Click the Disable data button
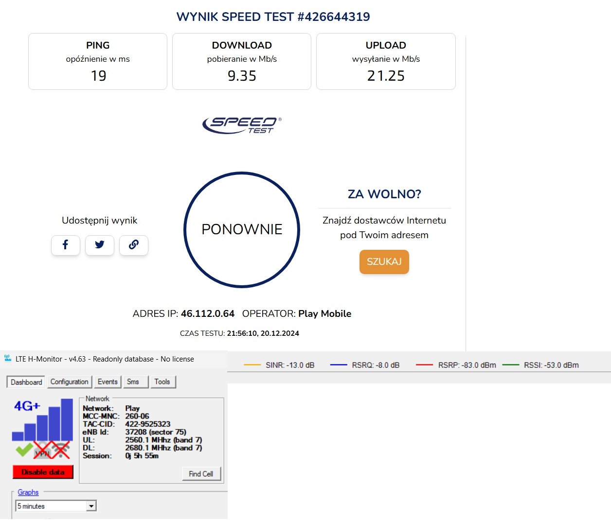 point(43,472)
